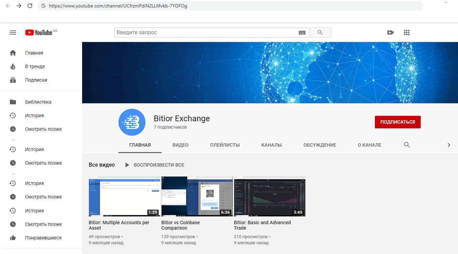
Task: Click the 'Все видео' section heading
Action: click(x=102, y=165)
